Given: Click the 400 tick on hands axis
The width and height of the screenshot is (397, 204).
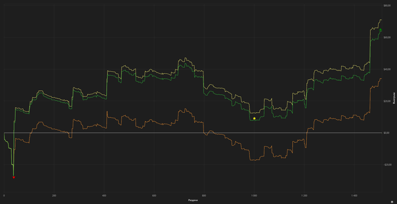Looking at the screenshot, I should tap(104, 195).
